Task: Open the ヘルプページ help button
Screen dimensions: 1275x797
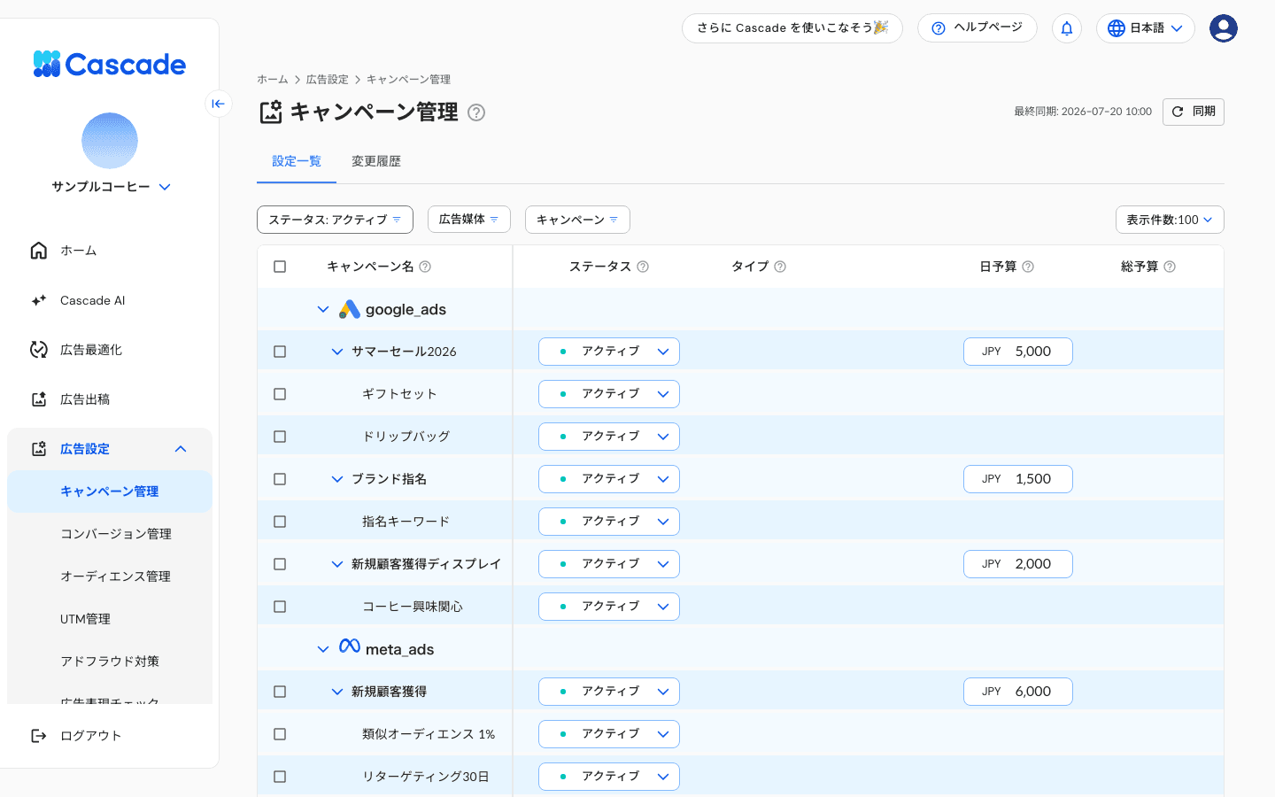Action: coord(977,27)
